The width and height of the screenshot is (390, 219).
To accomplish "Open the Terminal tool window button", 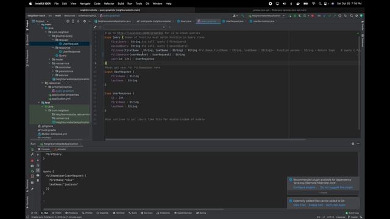I will pos(119,213).
